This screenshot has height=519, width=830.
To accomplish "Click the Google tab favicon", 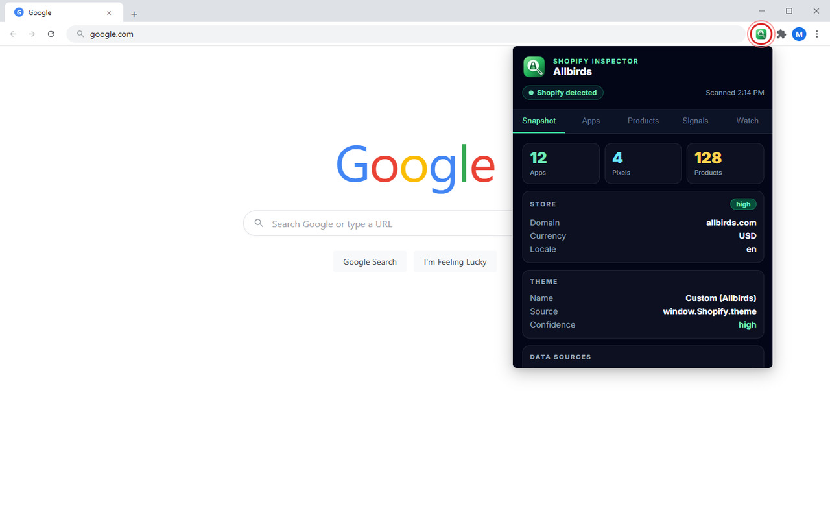I will click(x=19, y=12).
